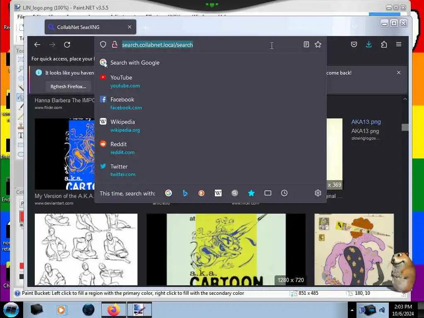
Task: Close the CollabNet SearXNG tab
Action: tap(130, 27)
